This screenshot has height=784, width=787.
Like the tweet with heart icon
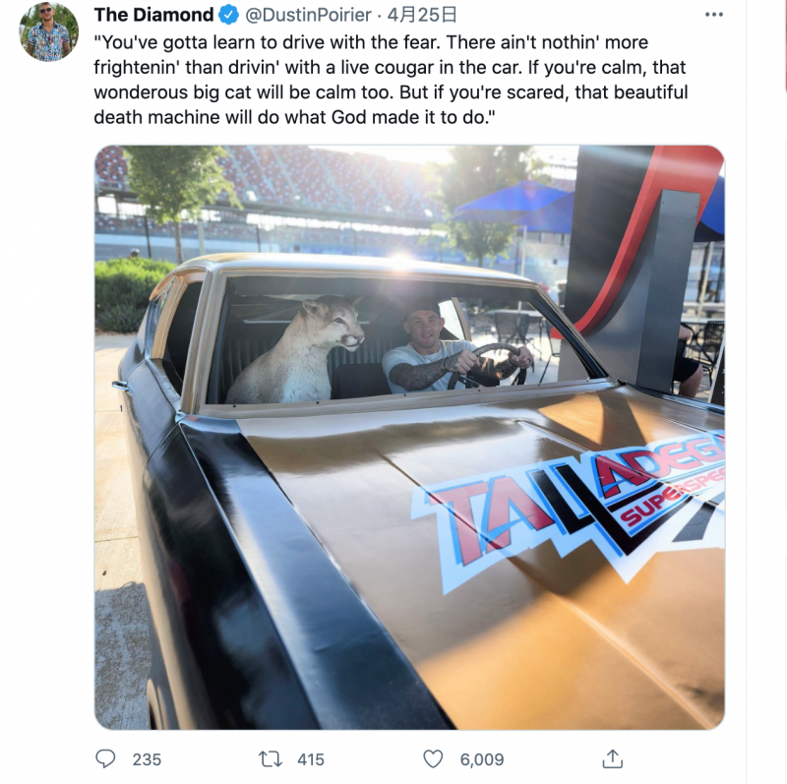[x=433, y=758]
